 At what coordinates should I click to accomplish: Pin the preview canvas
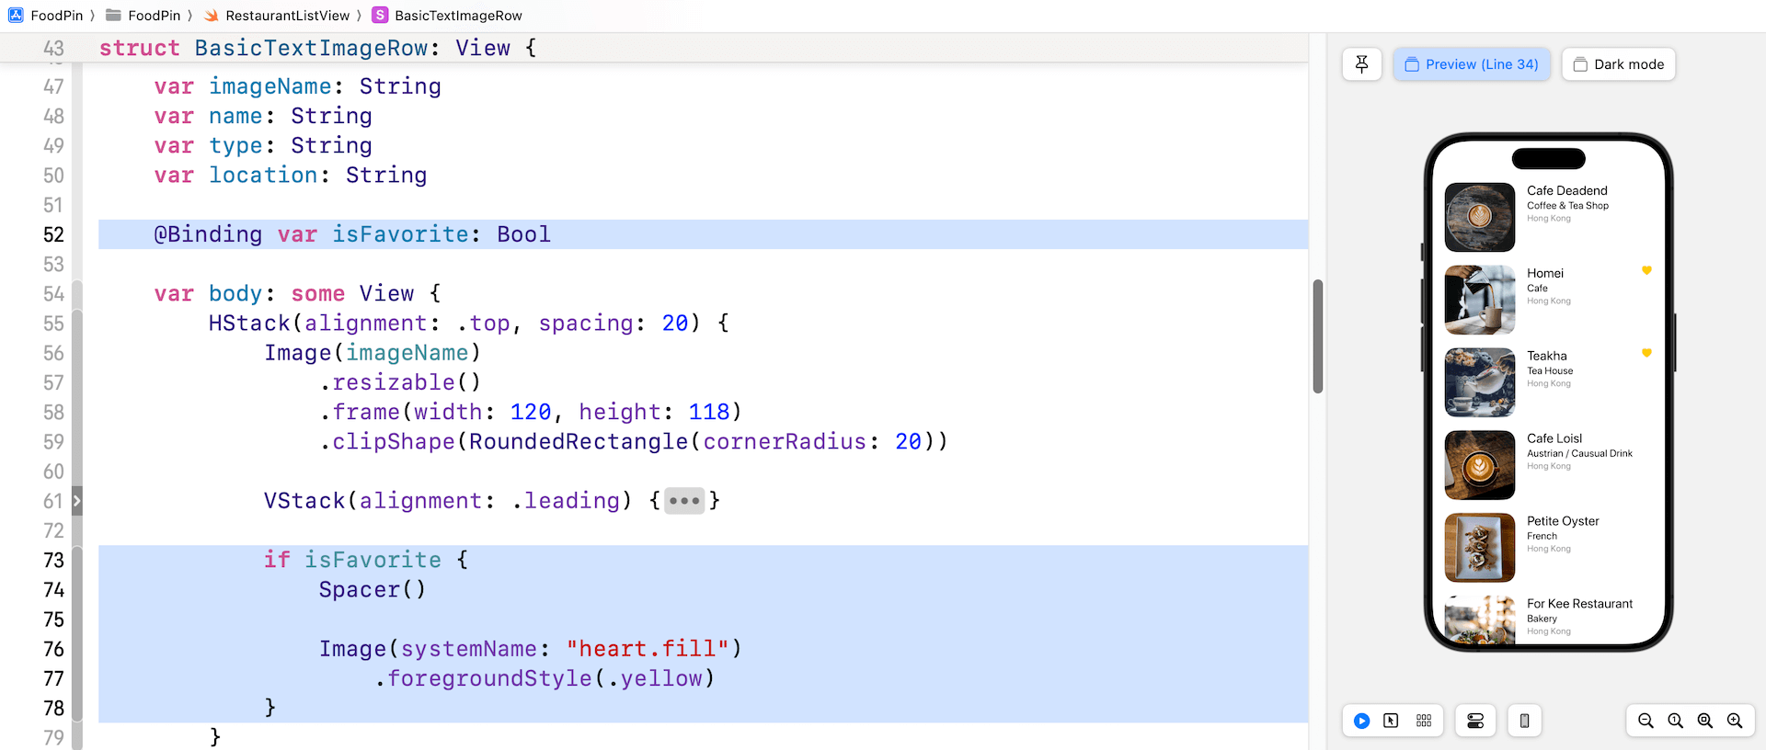1361,64
